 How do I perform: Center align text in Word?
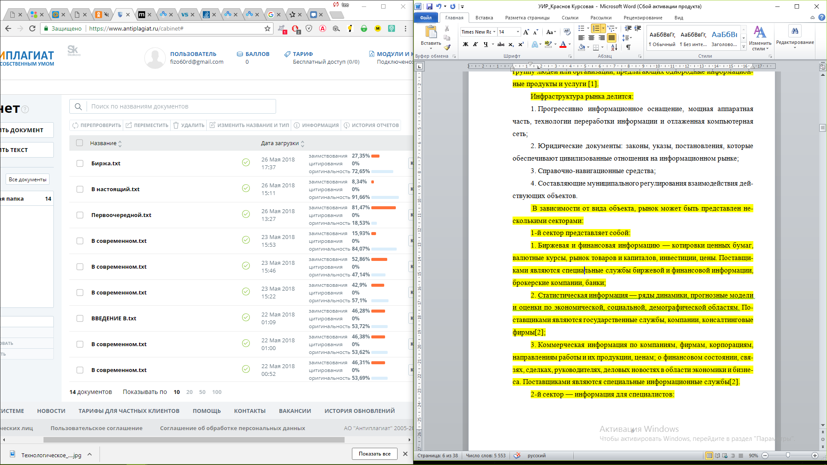coord(591,38)
